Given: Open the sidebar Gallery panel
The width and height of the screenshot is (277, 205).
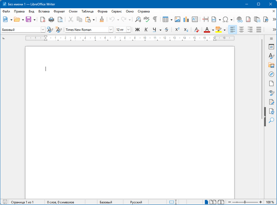Looking at the screenshot, I should (x=271, y=65).
